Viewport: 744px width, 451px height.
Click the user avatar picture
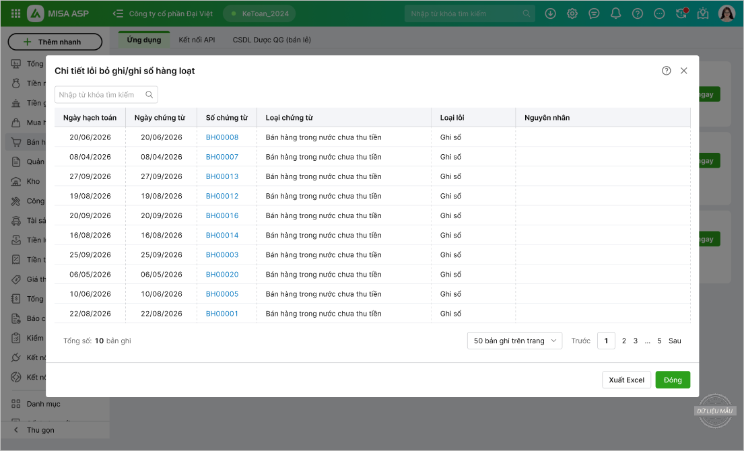pos(726,13)
